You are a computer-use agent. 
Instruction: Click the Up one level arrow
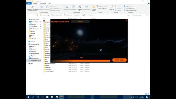(35, 15)
